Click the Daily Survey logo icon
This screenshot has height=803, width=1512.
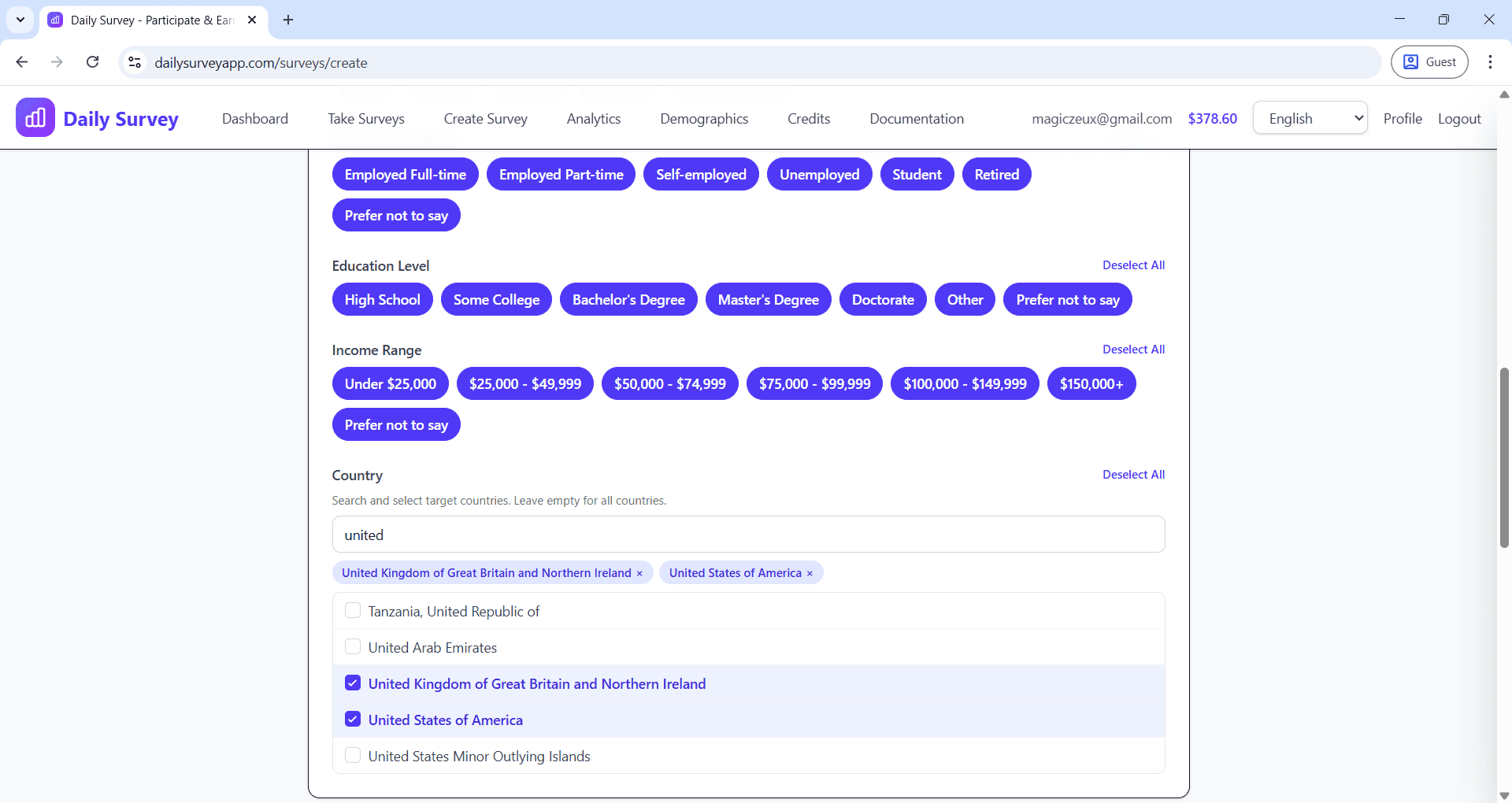pyautogui.click(x=35, y=117)
